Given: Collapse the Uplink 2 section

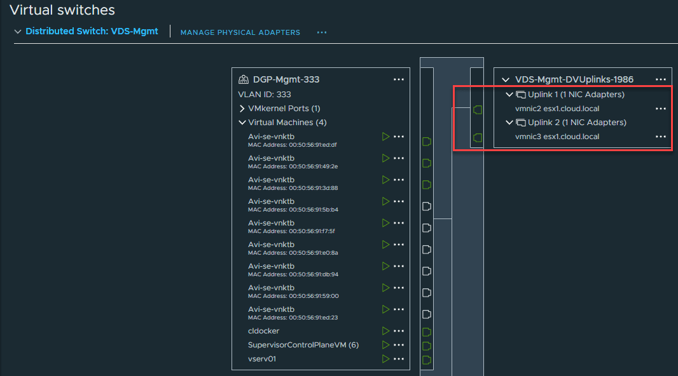Looking at the screenshot, I should [x=509, y=122].
